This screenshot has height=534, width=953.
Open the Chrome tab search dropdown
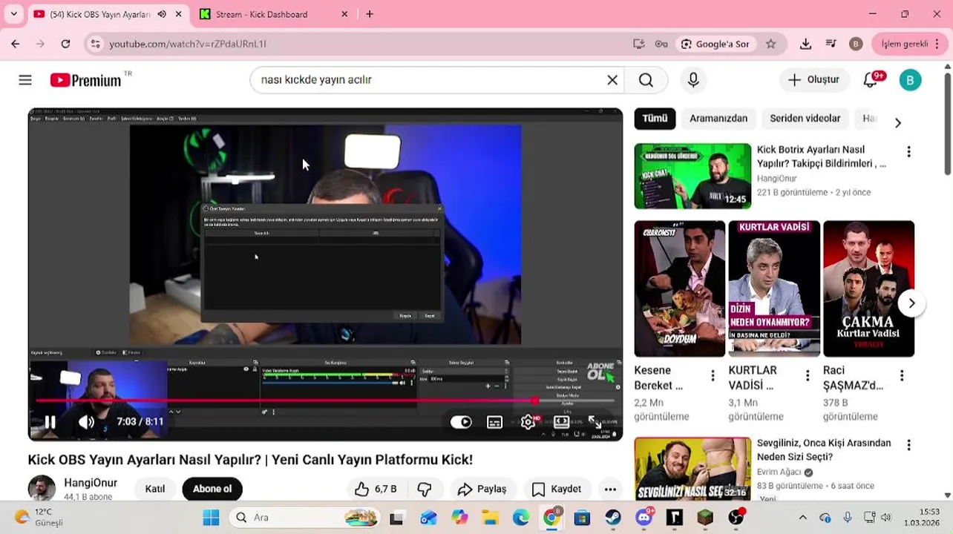click(x=13, y=14)
